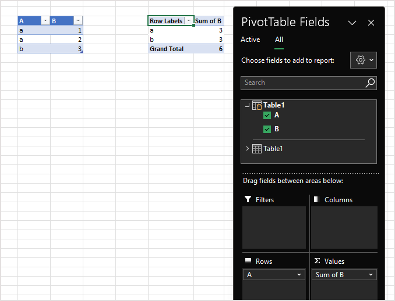This screenshot has height=301, width=395.
Task: Select source table cell with value 1
Action: [x=66, y=30]
